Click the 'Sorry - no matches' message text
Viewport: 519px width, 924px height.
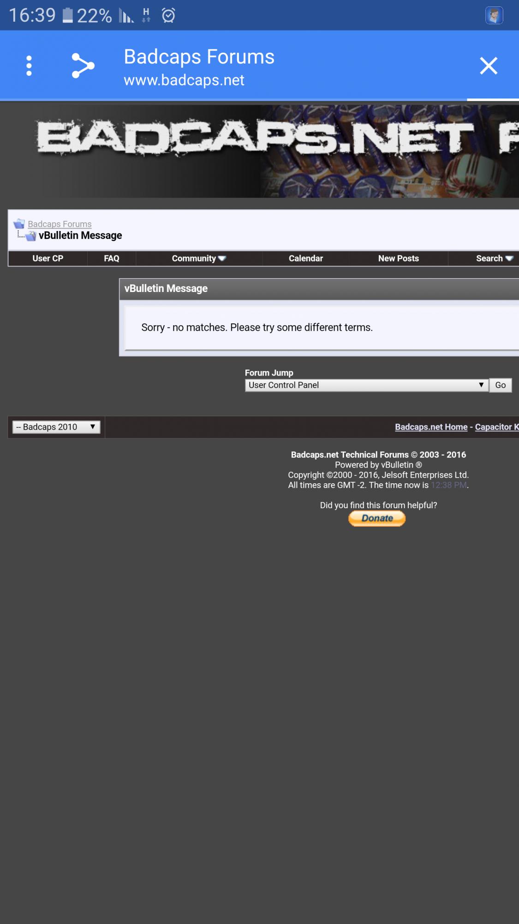pyautogui.click(x=257, y=328)
